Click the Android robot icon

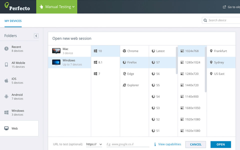[x=6, y=96]
